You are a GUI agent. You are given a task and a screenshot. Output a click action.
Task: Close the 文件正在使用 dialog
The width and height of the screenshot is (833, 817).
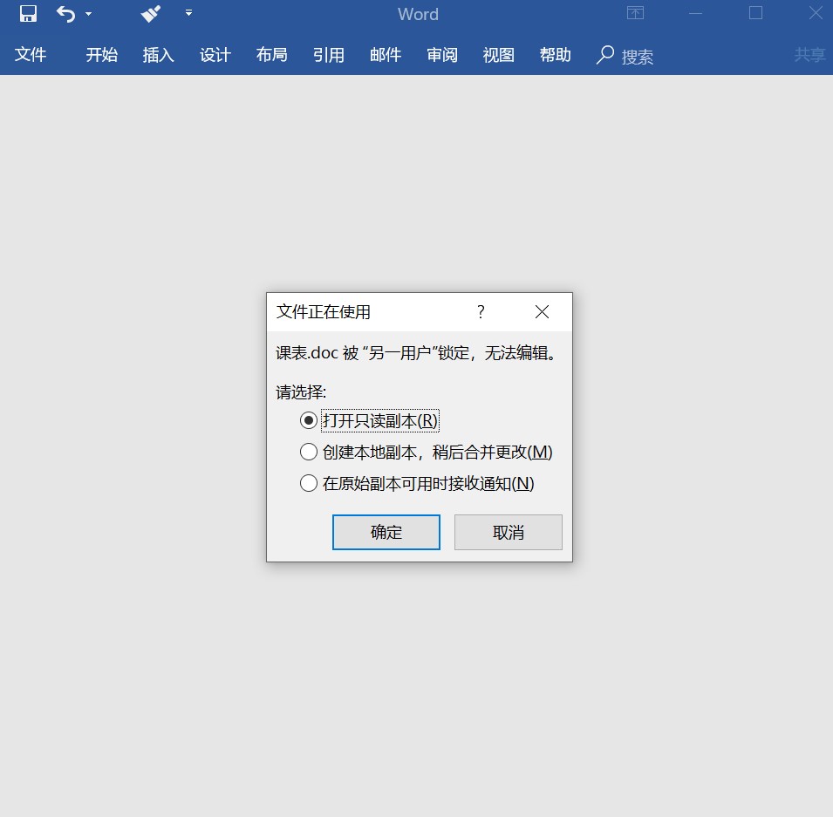(542, 311)
